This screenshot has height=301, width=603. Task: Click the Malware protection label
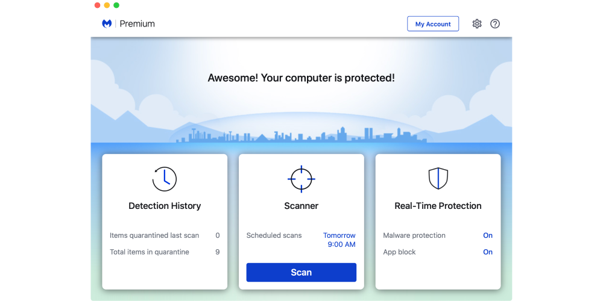(414, 235)
